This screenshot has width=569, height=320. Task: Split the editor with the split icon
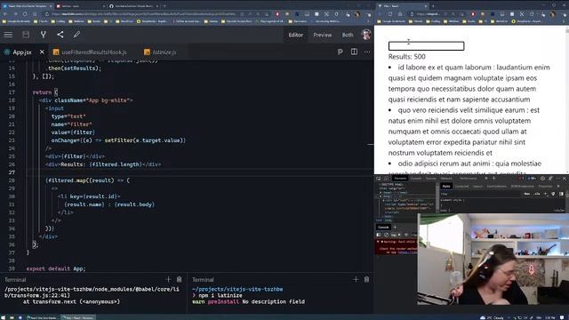[354, 52]
